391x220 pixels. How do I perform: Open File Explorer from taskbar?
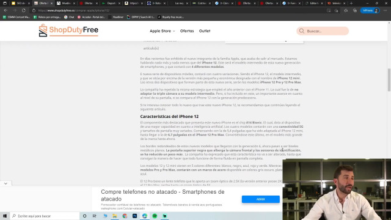pyautogui.click(x=115, y=216)
